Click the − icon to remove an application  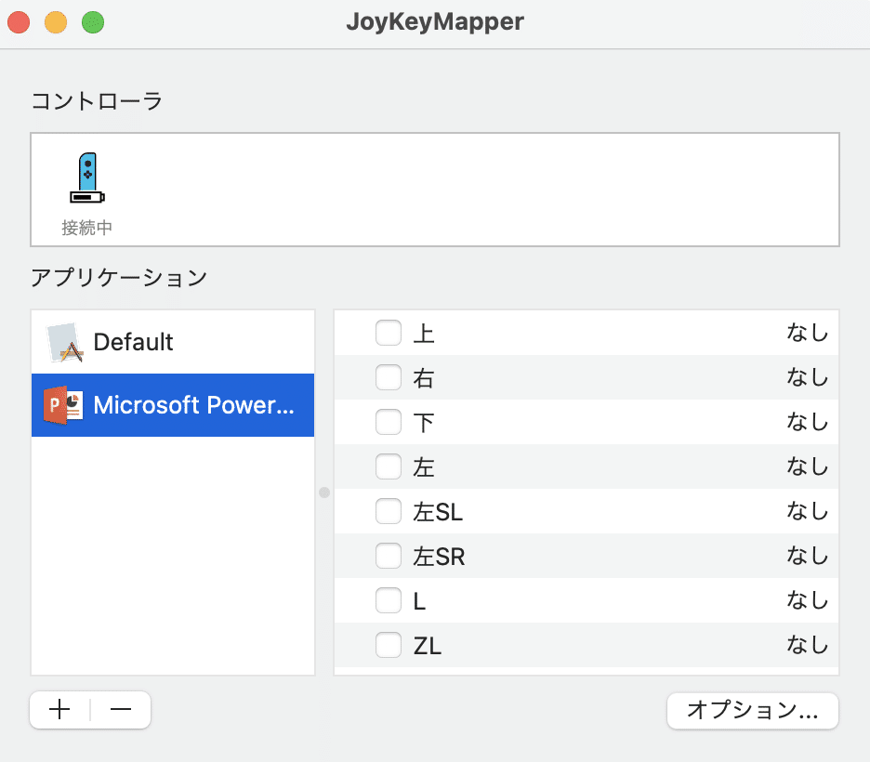coord(120,709)
